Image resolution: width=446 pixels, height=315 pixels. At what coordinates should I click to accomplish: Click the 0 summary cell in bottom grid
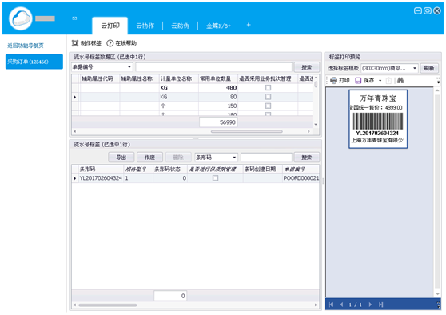click(170, 296)
